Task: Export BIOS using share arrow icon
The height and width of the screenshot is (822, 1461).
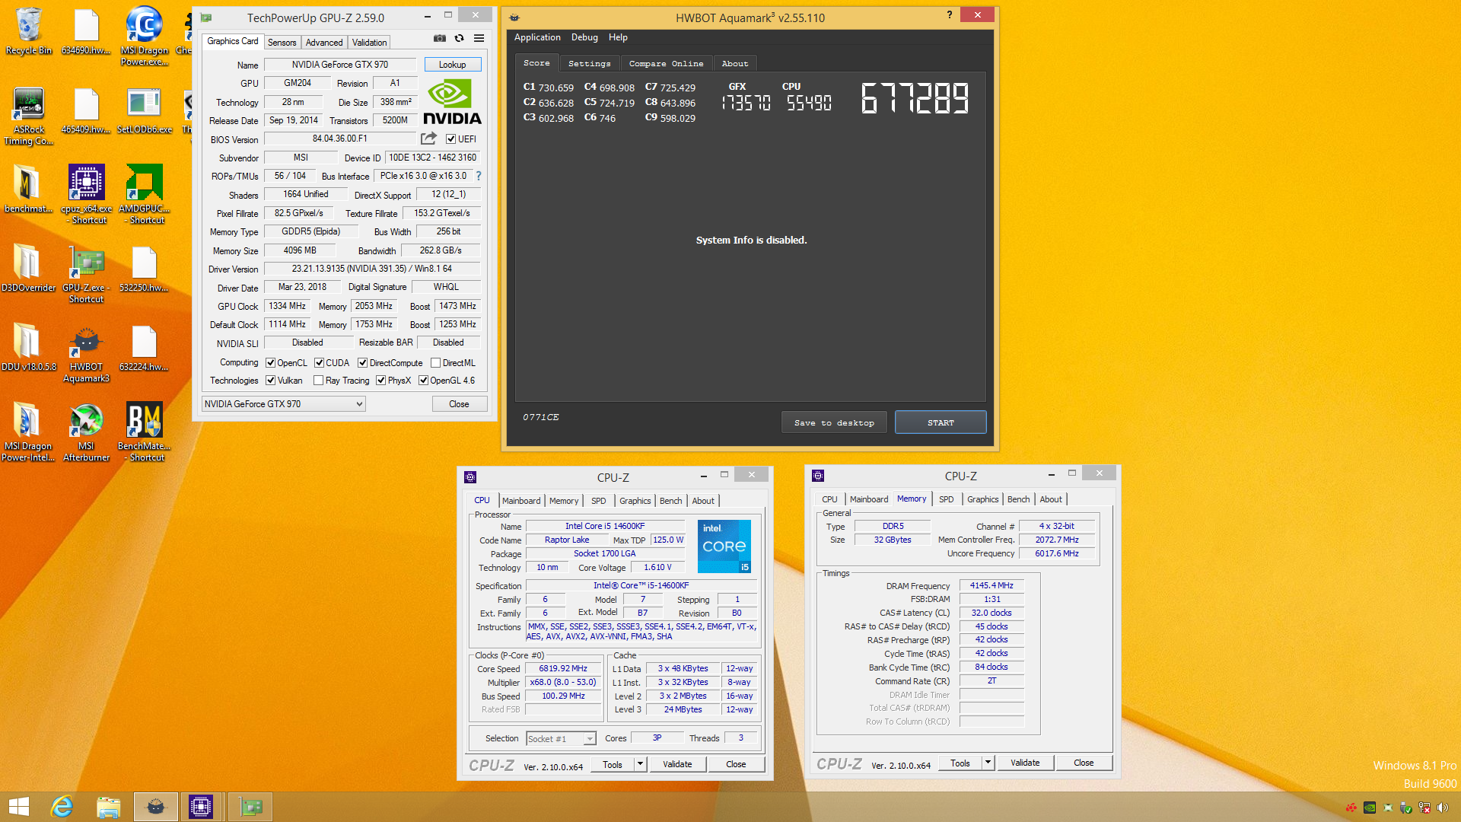Action: pos(429,139)
